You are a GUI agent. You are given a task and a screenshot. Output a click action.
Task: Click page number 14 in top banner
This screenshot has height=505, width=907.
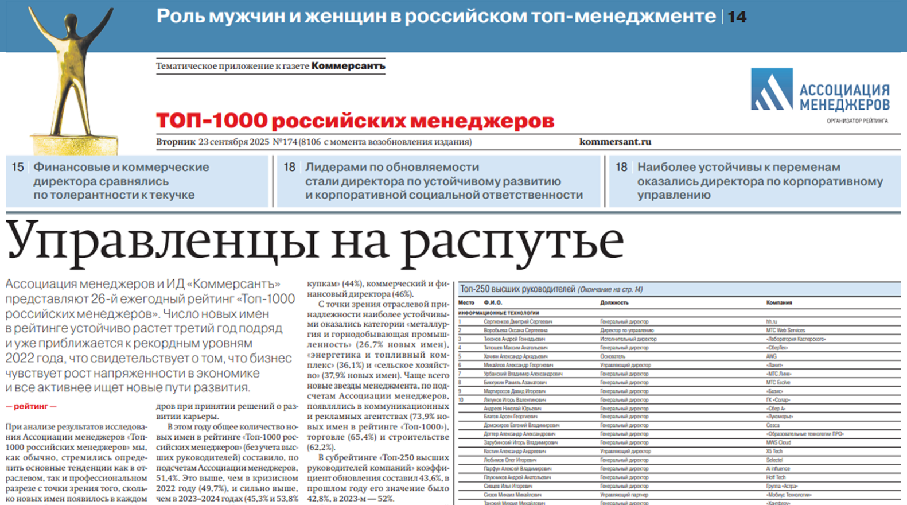click(x=737, y=17)
